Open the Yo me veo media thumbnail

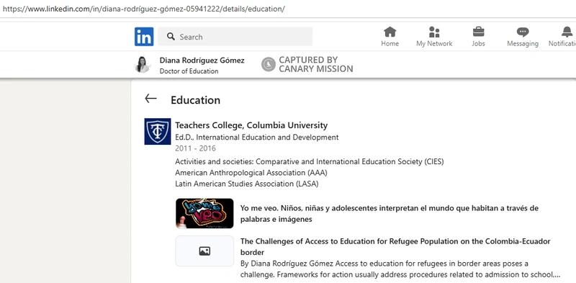pyautogui.click(x=204, y=214)
